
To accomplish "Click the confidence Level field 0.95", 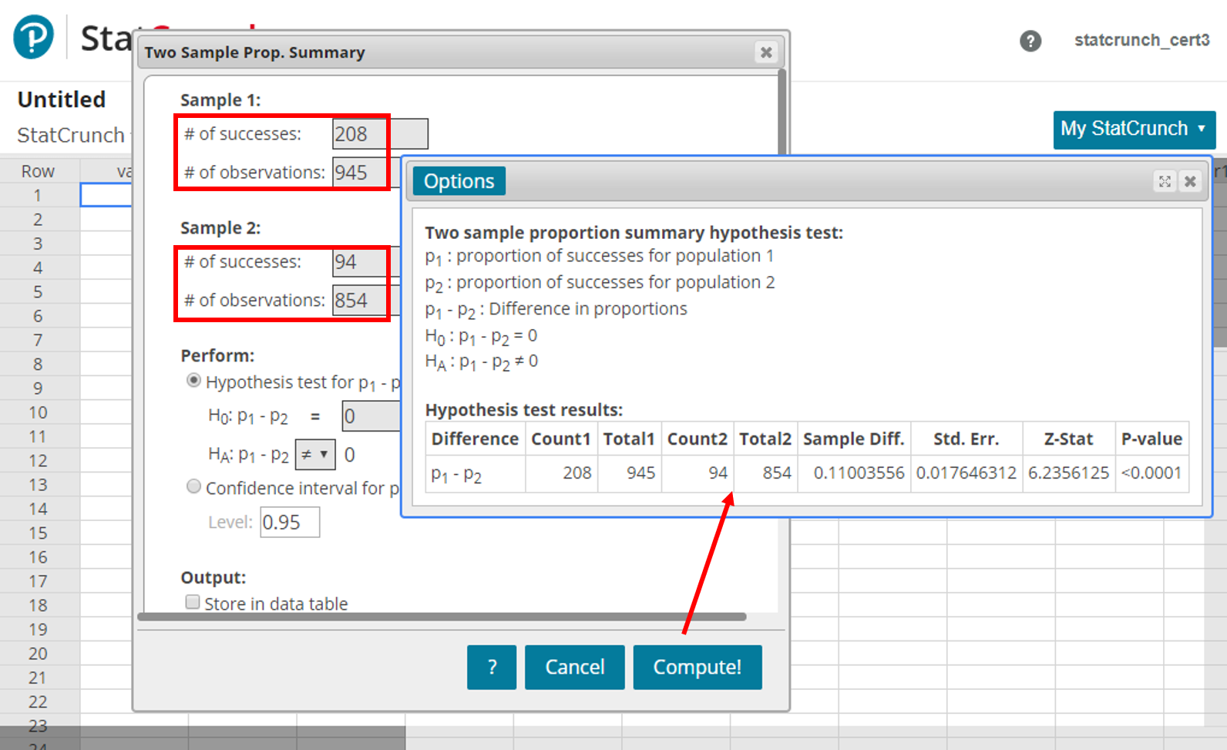I will (290, 523).
